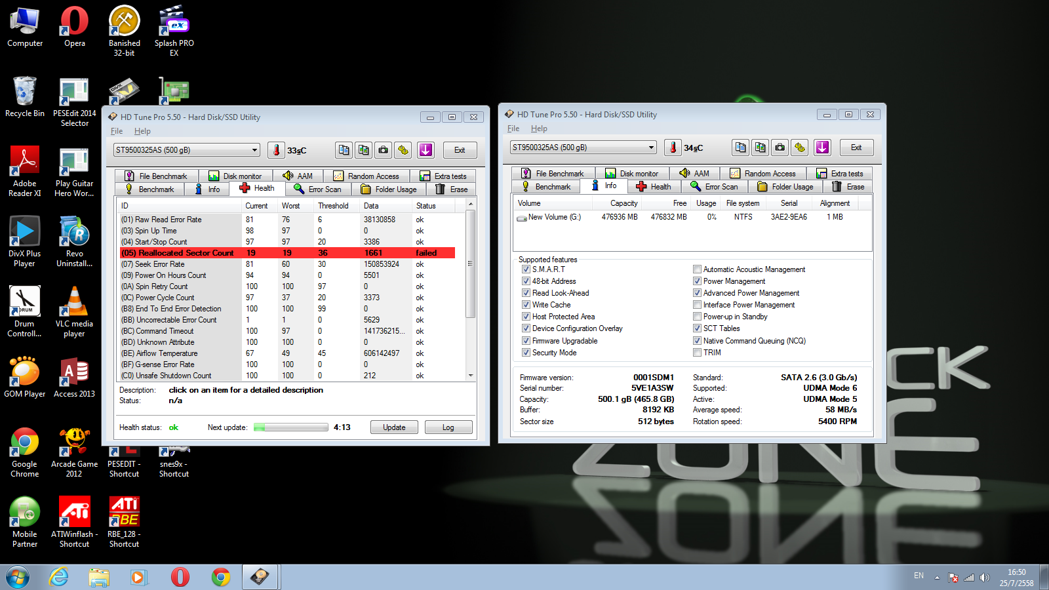Click camera save-screenshot icon in Info window

(x=780, y=147)
